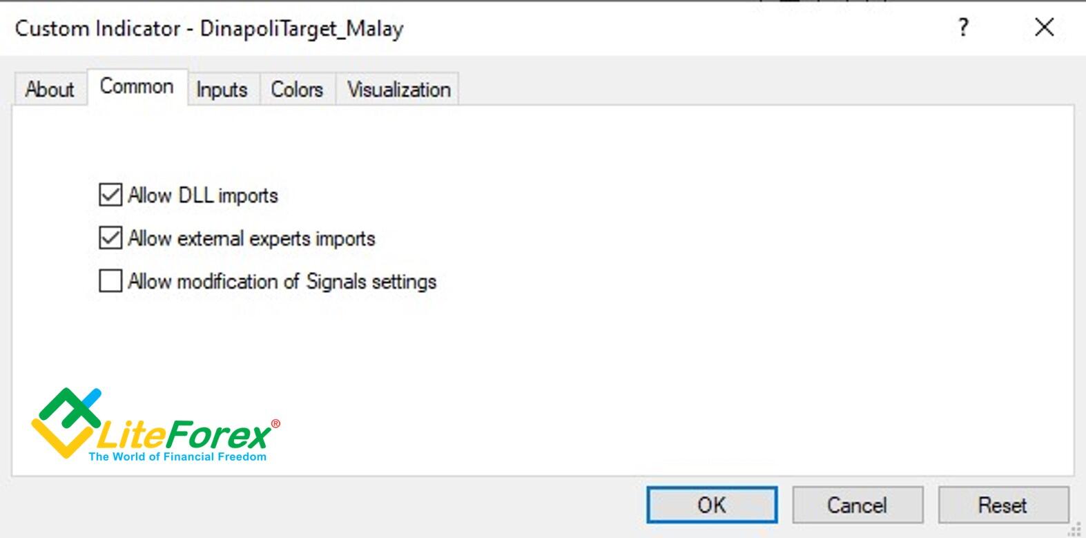Open the Visualization tab

[x=398, y=88]
